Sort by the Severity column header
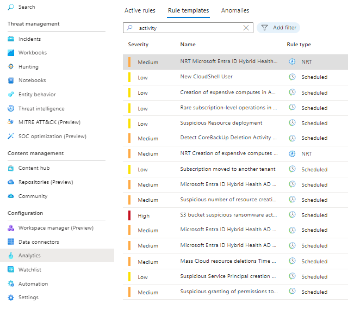Image resolution: width=348 pixels, height=309 pixels. click(138, 45)
